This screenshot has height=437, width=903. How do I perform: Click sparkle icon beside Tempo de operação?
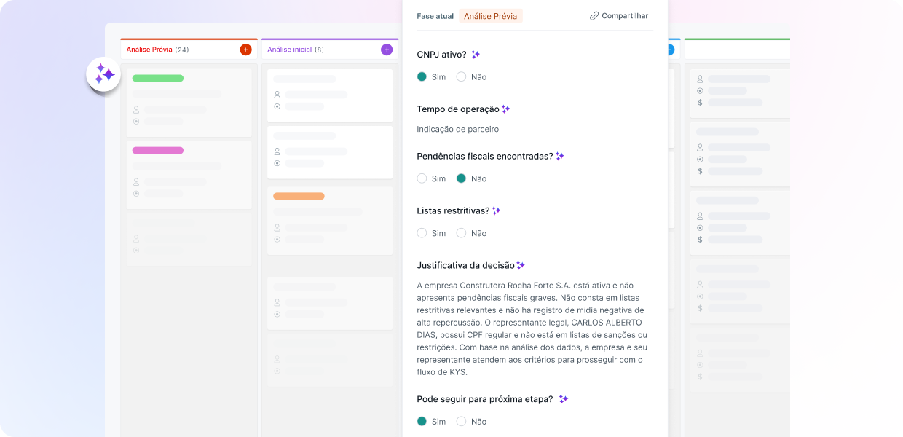506,109
